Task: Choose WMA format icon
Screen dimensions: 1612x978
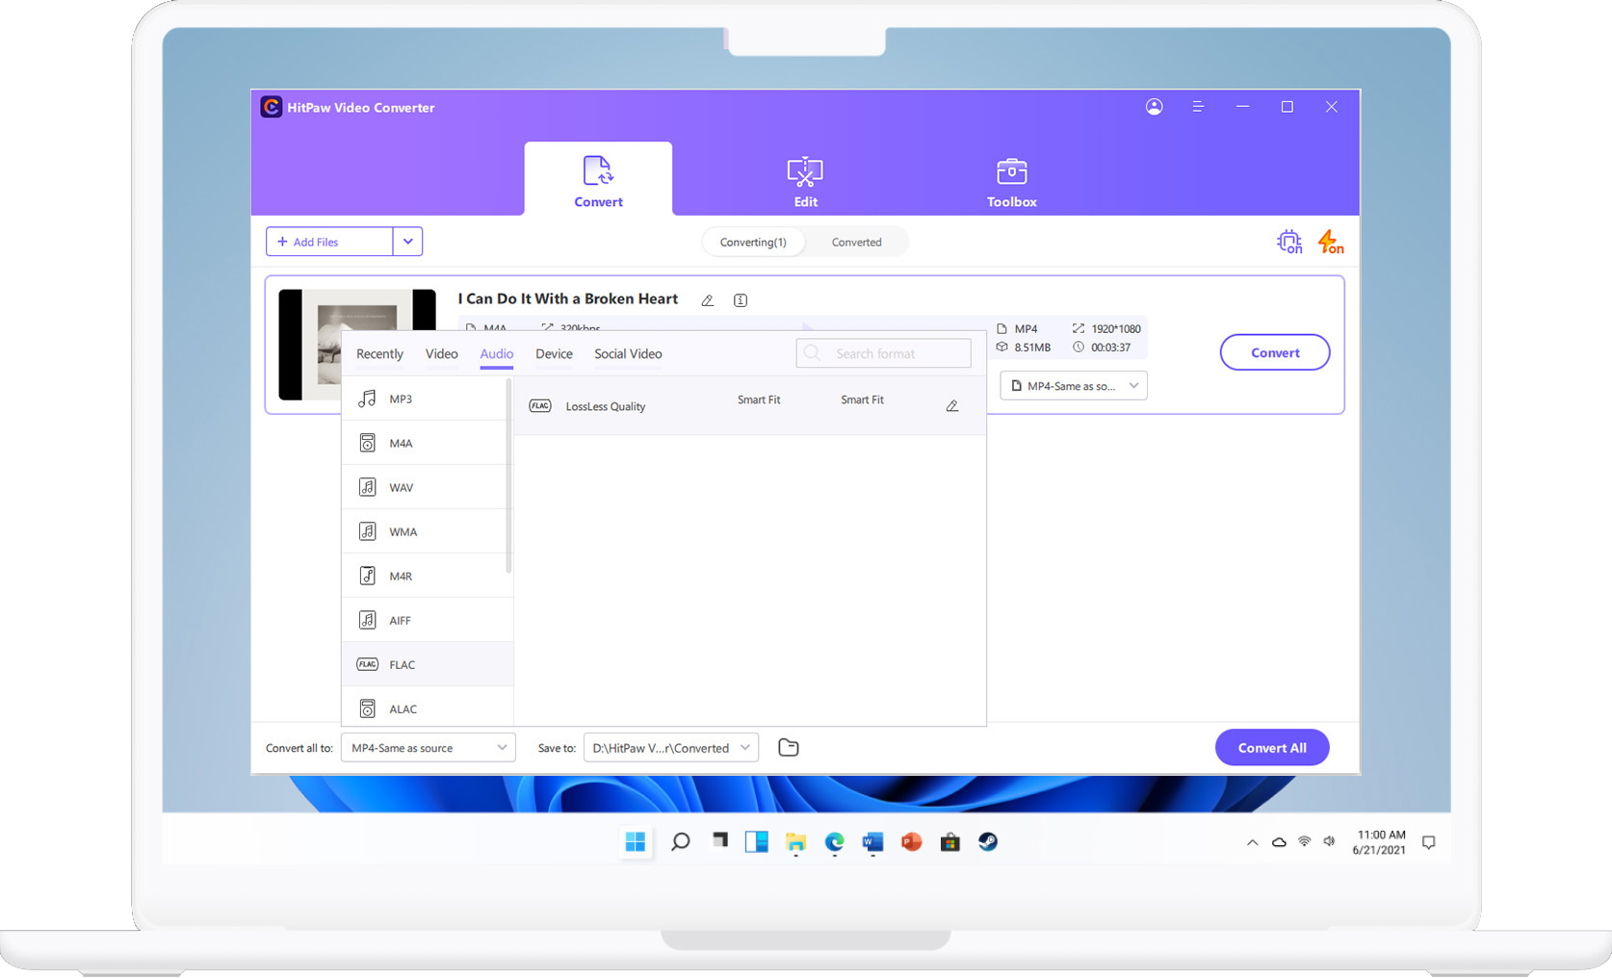Action: click(367, 531)
